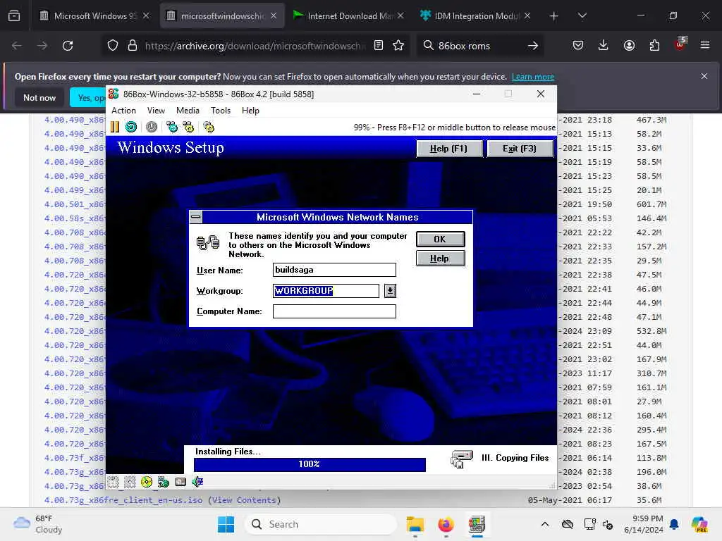The image size is (722, 541).
Task: Click the first floppy drive status icon
Action: (x=114, y=482)
